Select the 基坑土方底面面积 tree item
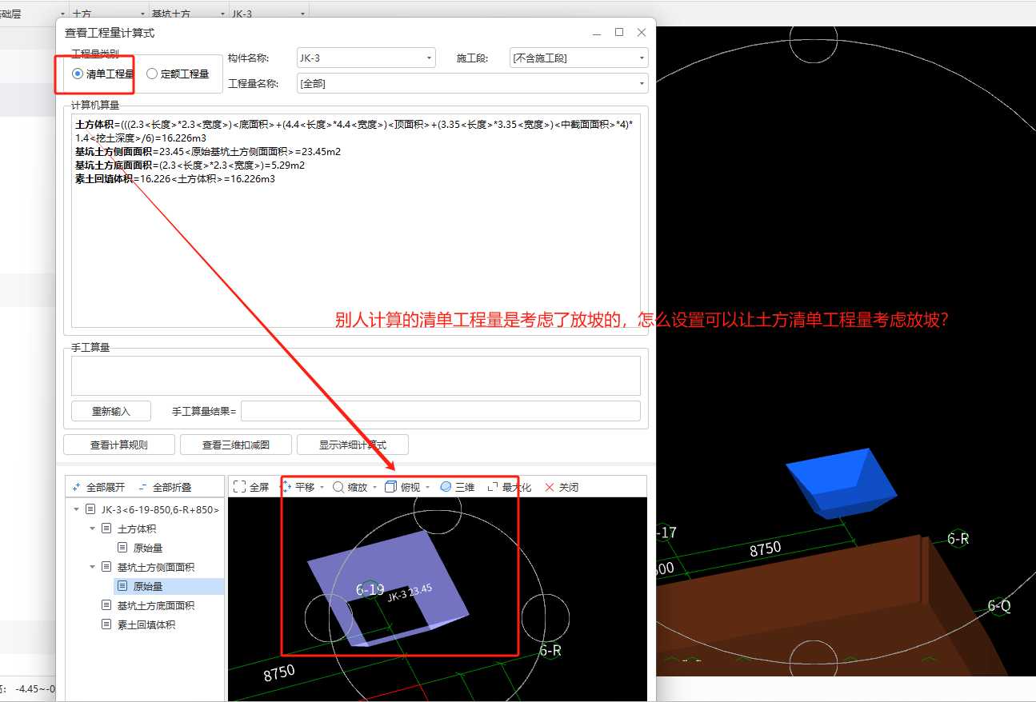The width and height of the screenshot is (1036, 702). 156,605
